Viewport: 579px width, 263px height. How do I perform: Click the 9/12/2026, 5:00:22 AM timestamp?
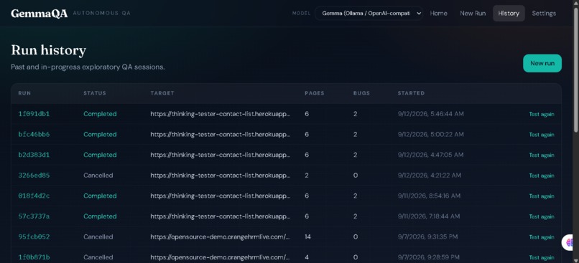point(430,135)
